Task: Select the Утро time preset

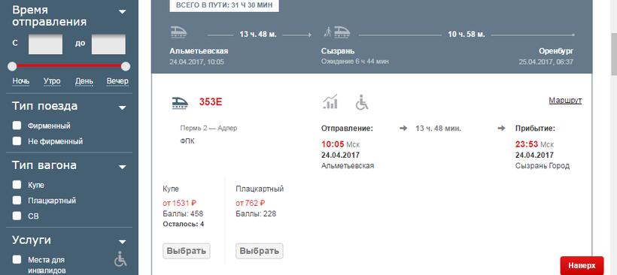Action: click(x=52, y=81)
